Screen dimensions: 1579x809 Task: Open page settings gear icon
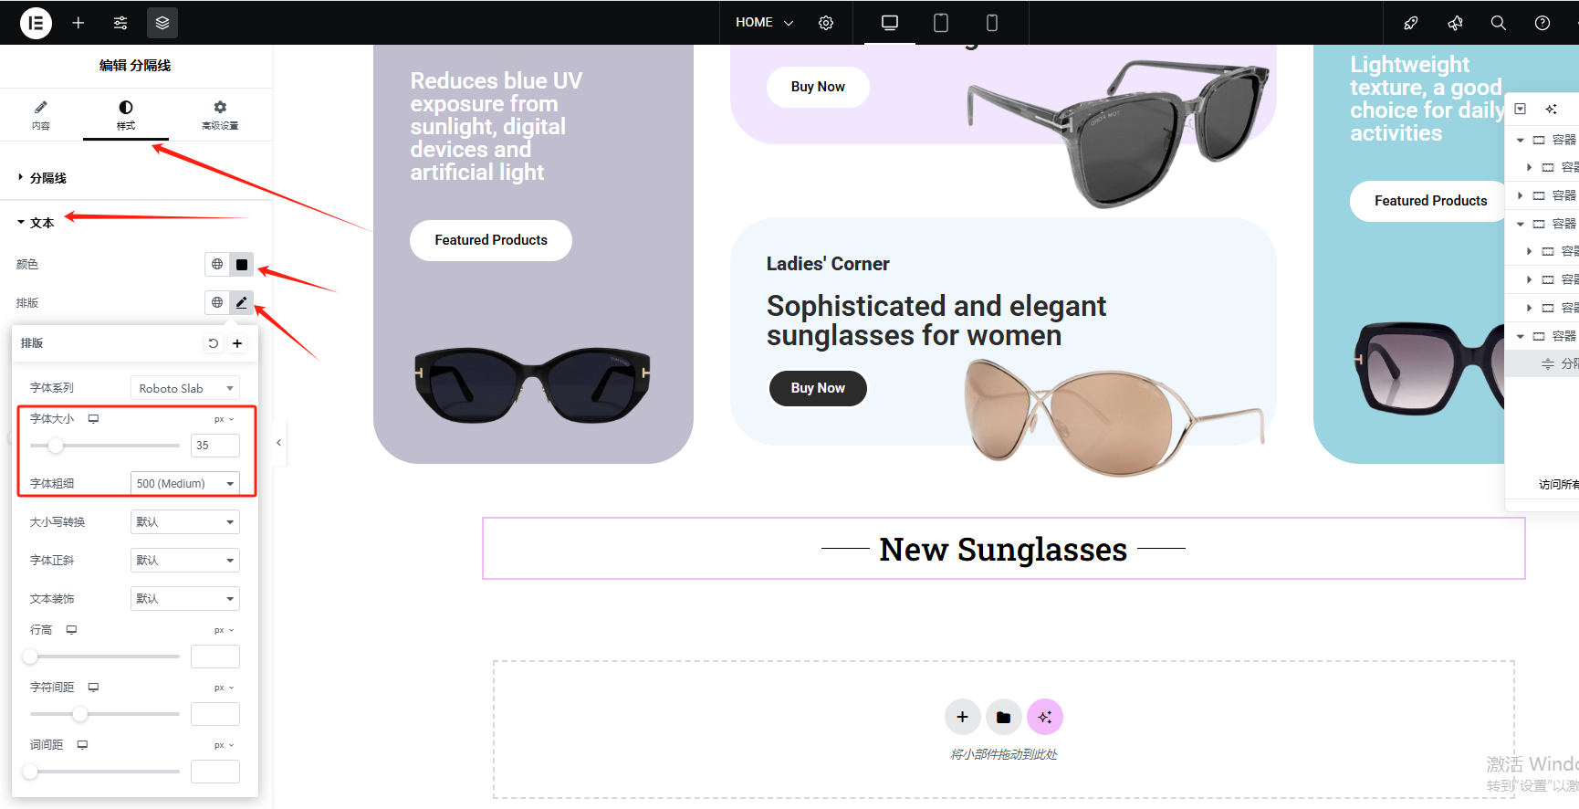(x=826, y=23)
